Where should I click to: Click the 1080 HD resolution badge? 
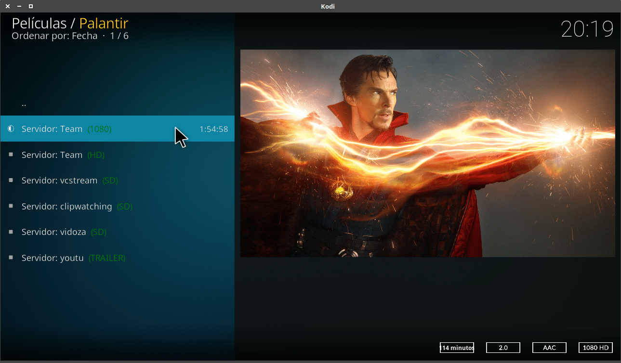[x=595, y=348]
